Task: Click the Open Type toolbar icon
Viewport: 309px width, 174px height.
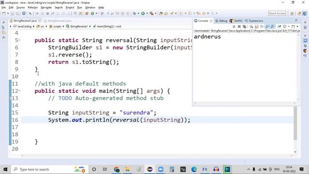Action: (x=161, y=14)
